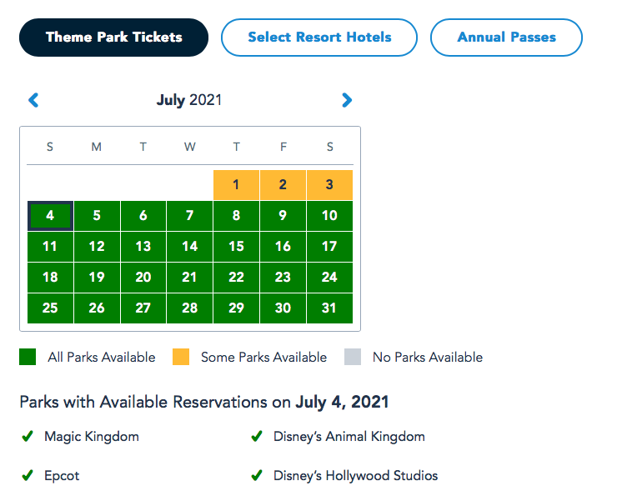The height and width of the screenshot is (501, 622).
Task: Click the July 2021 month heading
Action: click(x=189, y=100)
